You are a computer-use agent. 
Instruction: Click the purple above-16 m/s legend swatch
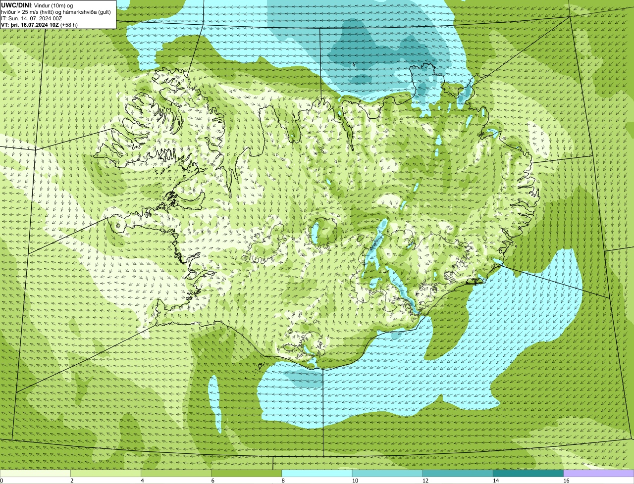coord(599,473)
